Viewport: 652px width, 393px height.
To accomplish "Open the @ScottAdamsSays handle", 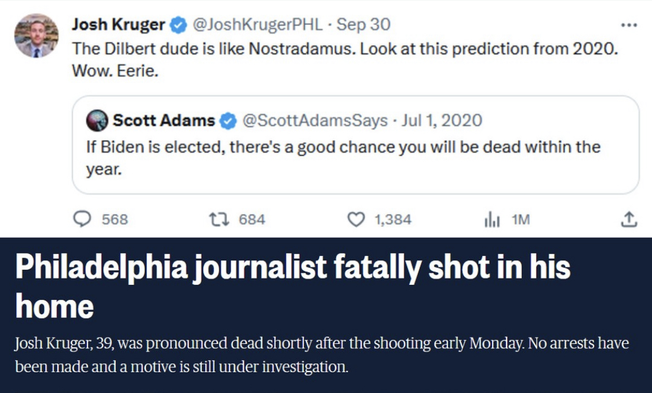I will pyautogui.click(x=315, y=121).
